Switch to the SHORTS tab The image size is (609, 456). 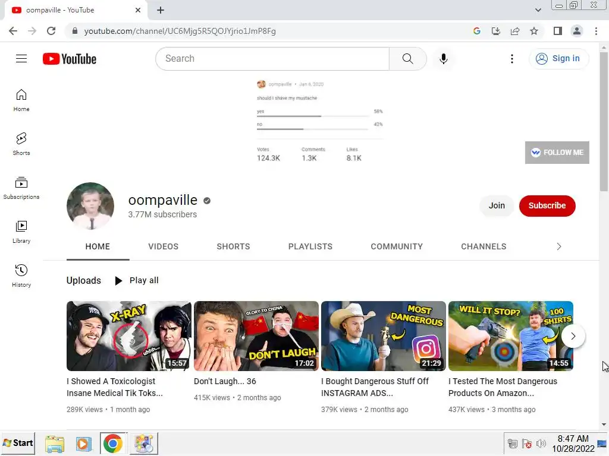tap(233, 246)
